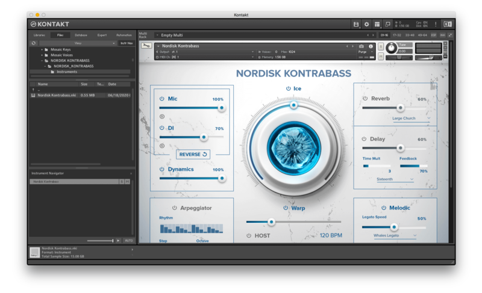482x293 pixels.
Task: Open Kontakt options gear icon
Action: [x=366, y=24]
